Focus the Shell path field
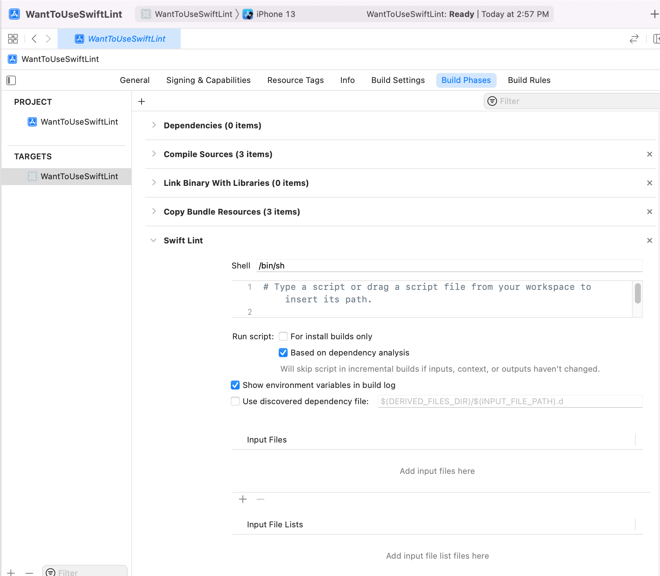 coord(449,266)
